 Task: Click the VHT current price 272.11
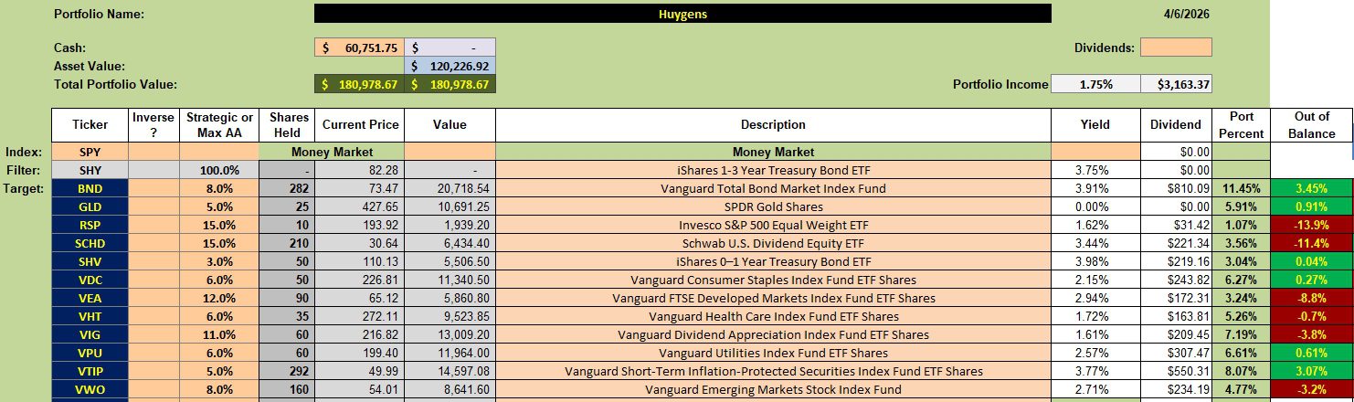pyautogui.click(x=358, y=316)
